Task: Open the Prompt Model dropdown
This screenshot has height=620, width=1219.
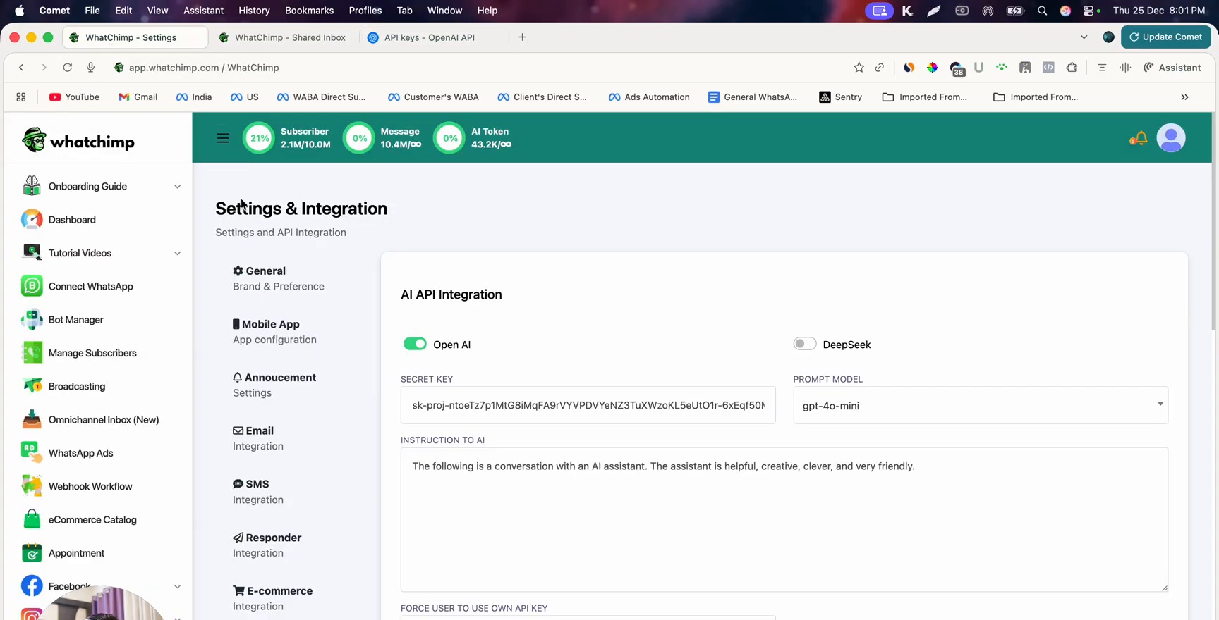Action: click(x=981, y=405)
